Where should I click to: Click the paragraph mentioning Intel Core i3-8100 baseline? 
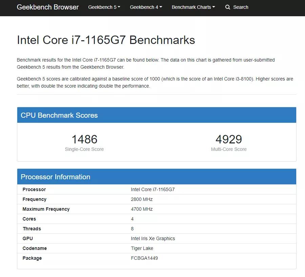(155, 82)
